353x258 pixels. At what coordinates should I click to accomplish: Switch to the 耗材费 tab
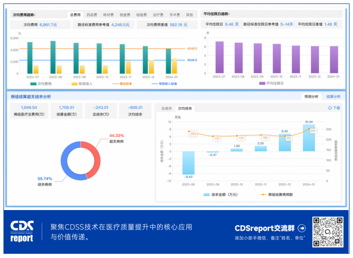coord(108,15)
